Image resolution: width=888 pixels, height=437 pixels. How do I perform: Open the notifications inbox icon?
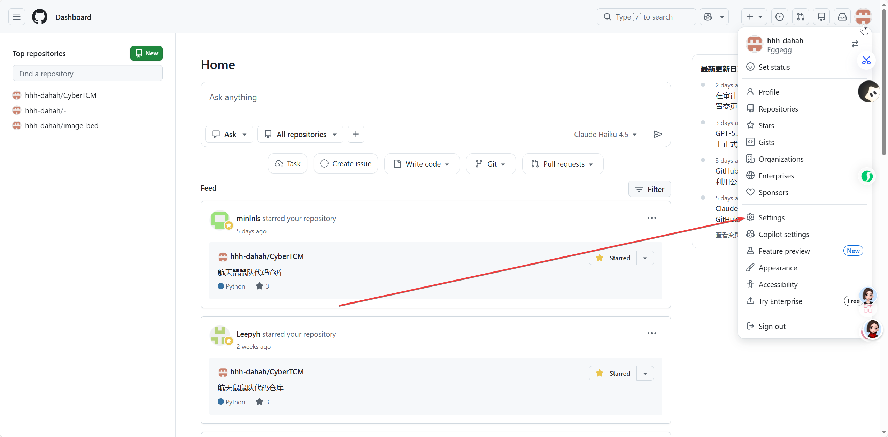[x=842, y=17]
